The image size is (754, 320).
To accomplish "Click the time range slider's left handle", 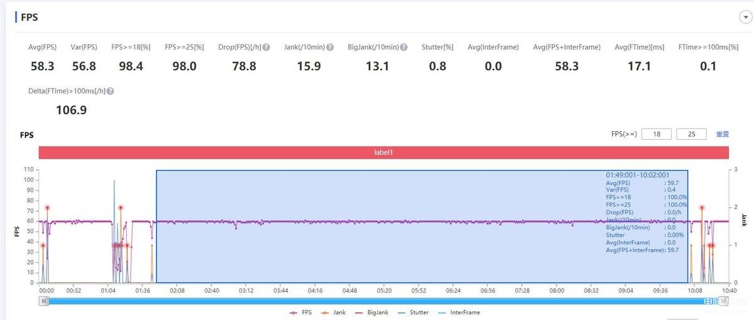I will tap(43, 301).
